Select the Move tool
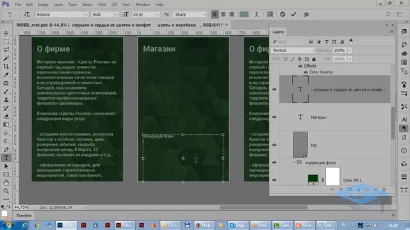The height and width of the screenshot is (230, 410). pos(6,33)
